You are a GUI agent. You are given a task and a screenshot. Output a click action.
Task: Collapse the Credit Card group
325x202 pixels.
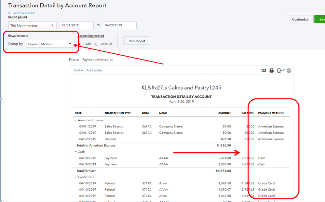(x=75, y=177)
